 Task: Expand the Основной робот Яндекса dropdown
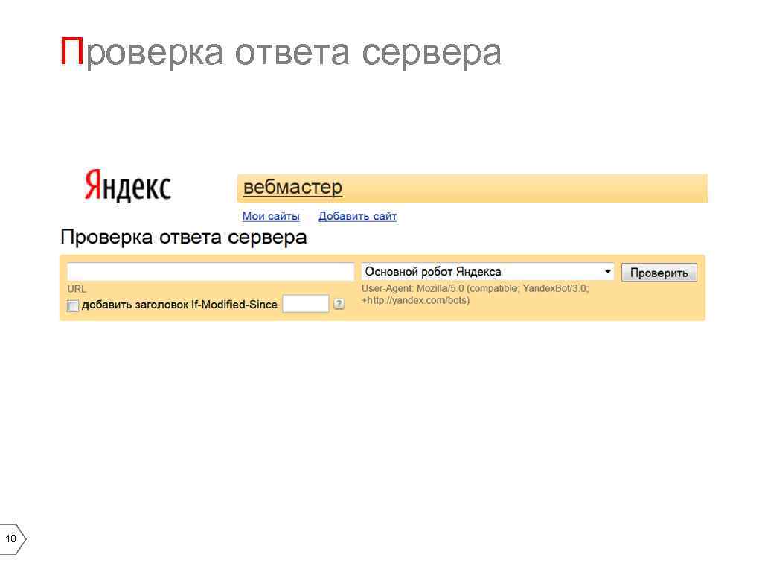[x=487, y=271]
